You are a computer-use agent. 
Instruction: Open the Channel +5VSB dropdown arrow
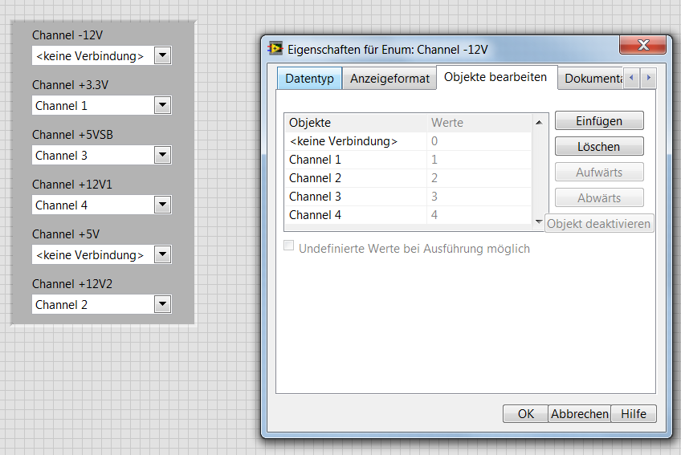[162, 155]
